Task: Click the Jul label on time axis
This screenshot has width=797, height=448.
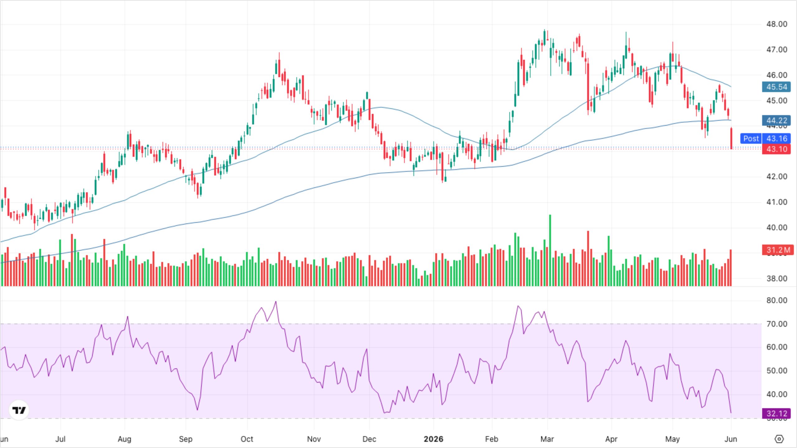Action: pyautogui.click(x=60, y=439)
